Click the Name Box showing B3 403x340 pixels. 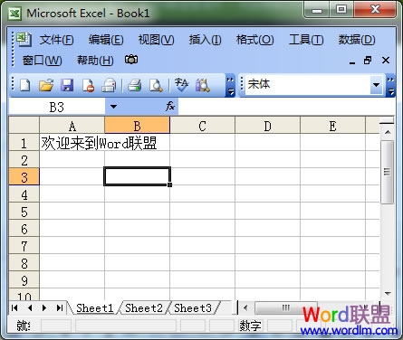coord(57,107)
